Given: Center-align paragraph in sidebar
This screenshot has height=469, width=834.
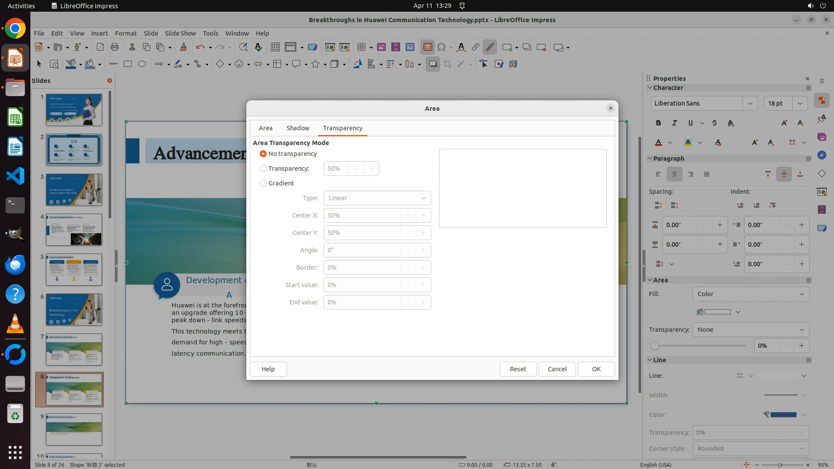Looking at the screenshot, I should [x=674, y=174].
